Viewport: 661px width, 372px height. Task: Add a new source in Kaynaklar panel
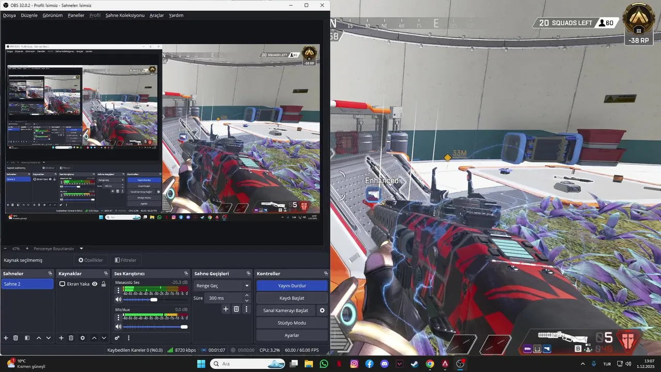61,338
